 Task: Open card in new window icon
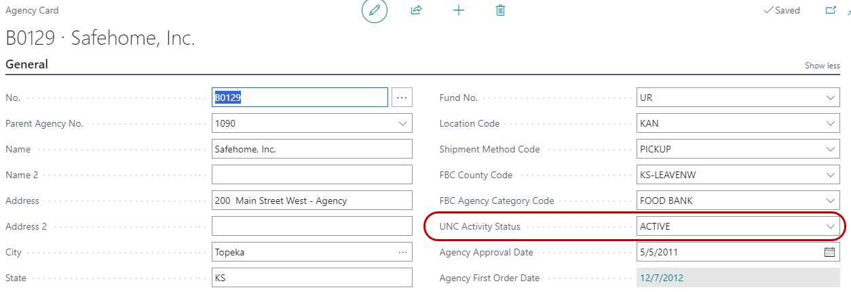(830, 11)
